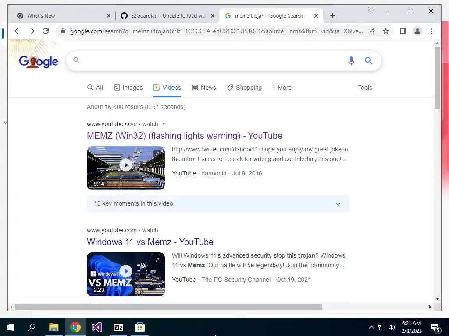Reload the page with the refresh icon
The image size is (449, 336).
(46, 31)
